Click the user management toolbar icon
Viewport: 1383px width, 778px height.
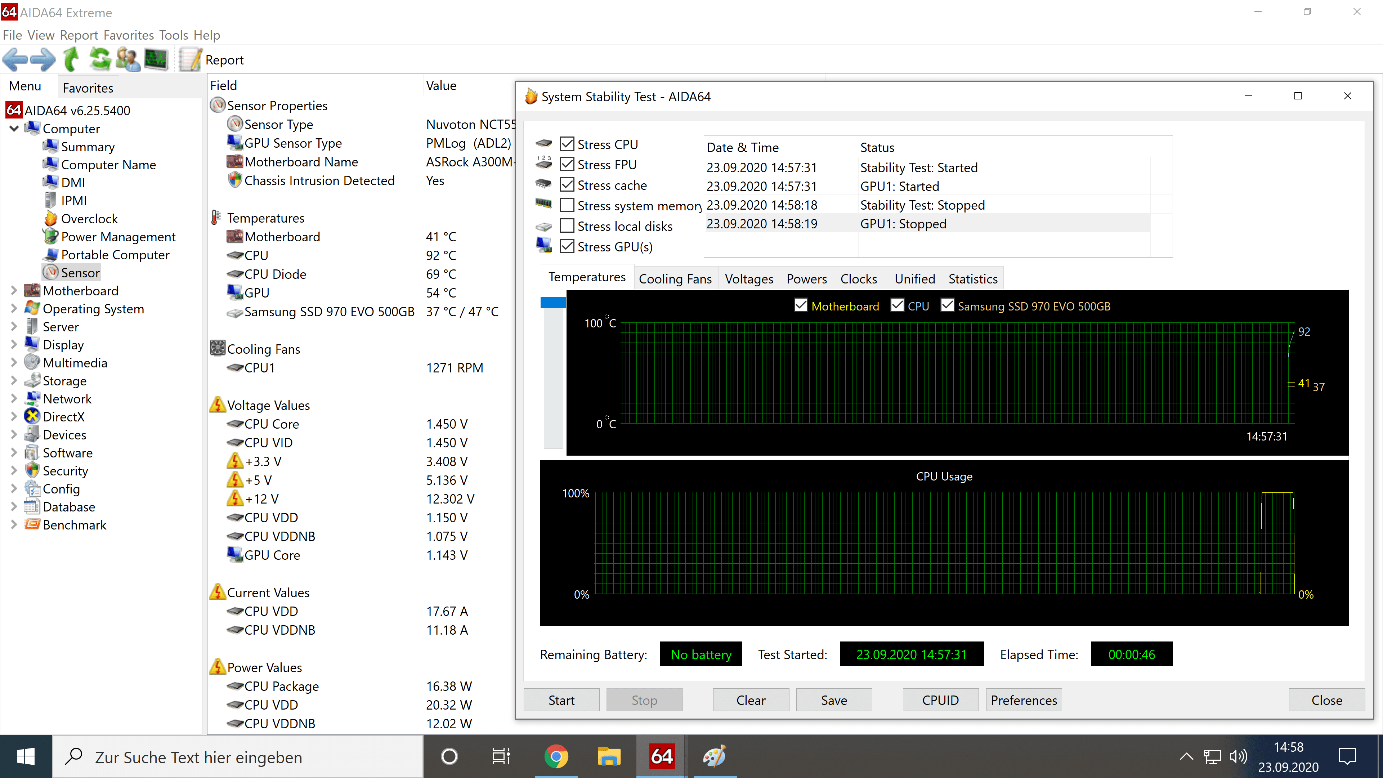pos(128,59)
